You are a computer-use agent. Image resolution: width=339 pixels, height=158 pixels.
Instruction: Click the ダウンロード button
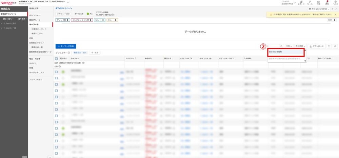tap(317, 46)
